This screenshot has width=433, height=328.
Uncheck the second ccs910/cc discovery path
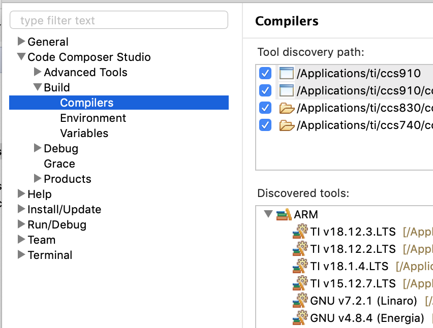pos(265,90)
